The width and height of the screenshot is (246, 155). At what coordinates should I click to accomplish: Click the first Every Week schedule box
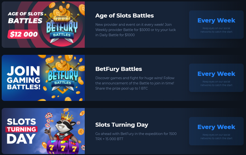[216, 25]
